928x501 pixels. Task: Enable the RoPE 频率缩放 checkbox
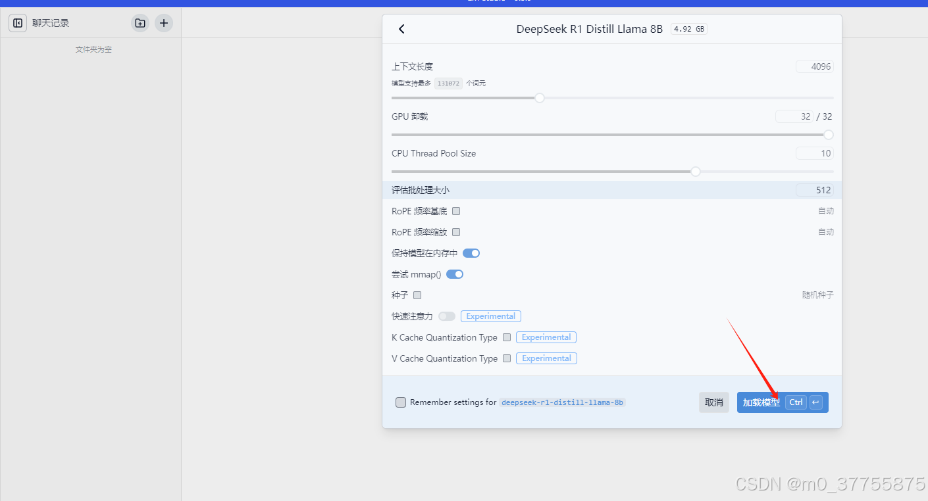coord(456,232)
